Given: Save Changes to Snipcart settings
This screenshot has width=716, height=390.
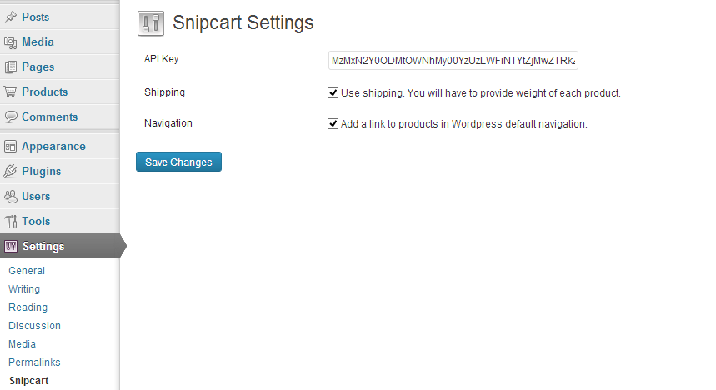Looking at the screenshot, I should (178, 162).
